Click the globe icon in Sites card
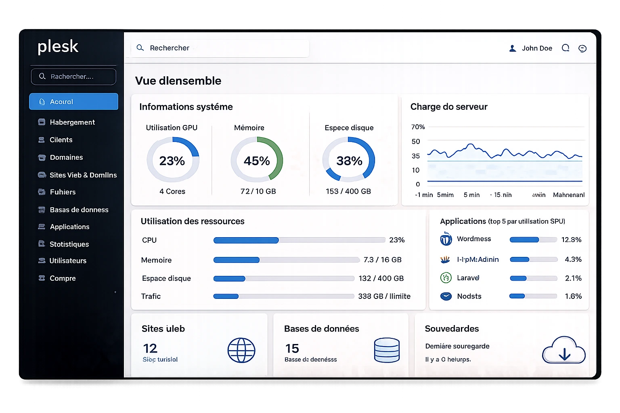This screenshot has height=413, width=620. click(241, 350)
